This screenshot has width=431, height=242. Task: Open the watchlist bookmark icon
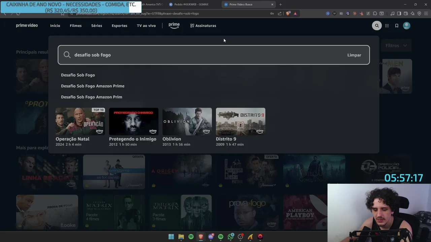pyautogui.click(x=397, y=26)
